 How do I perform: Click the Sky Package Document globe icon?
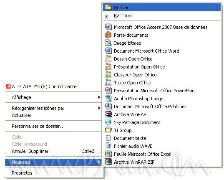[108, 122]
